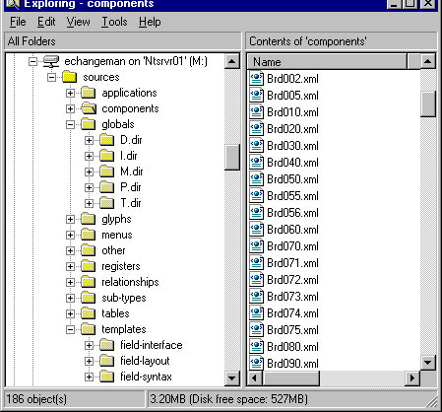Open the Tools menu
This screenshot has height=412, width=442.
point(114,22)
